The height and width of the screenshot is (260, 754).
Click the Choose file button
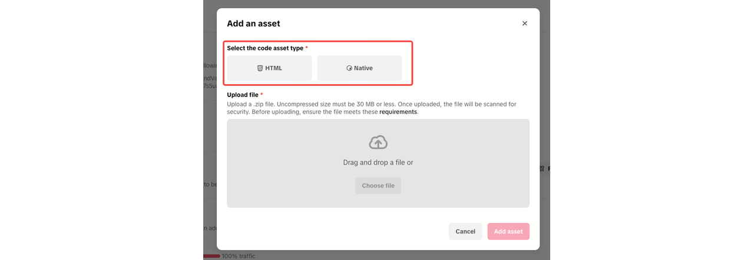click(378, 186)
